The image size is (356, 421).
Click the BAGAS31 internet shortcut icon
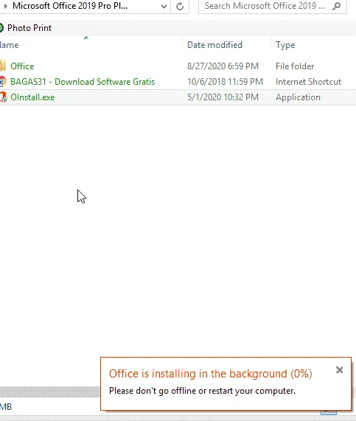click(3, 82)
